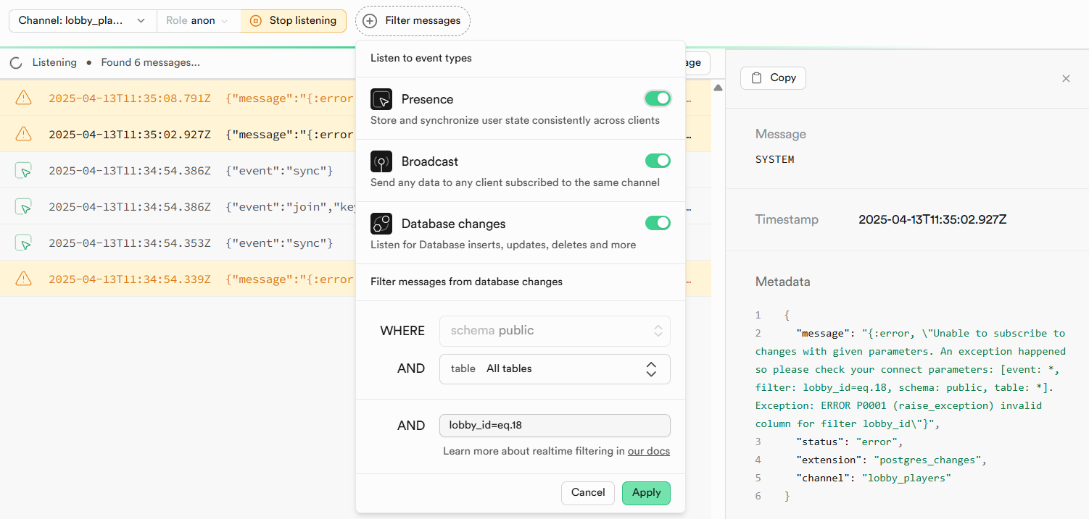
Task: Open the table All tables dropdown
Action: click(555, 369)
